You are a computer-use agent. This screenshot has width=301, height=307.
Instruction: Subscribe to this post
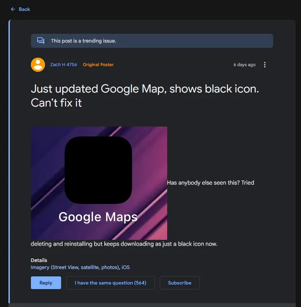180,283
